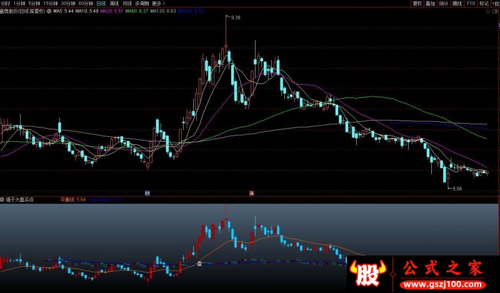The height and width of the screenshot is (293, 500).
Task: Click the 复权 button
Action: (417, 3)
